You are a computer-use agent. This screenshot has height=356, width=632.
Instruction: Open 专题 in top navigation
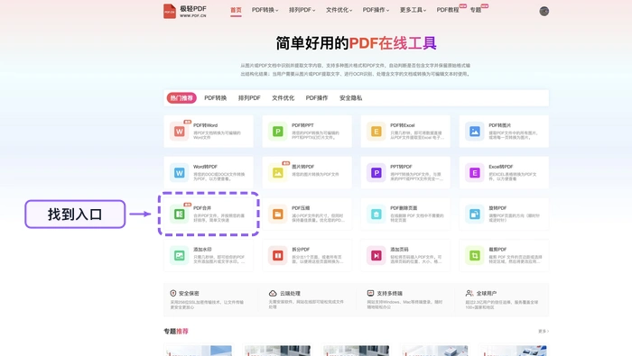pyautogui.click(x=476, y=10)
